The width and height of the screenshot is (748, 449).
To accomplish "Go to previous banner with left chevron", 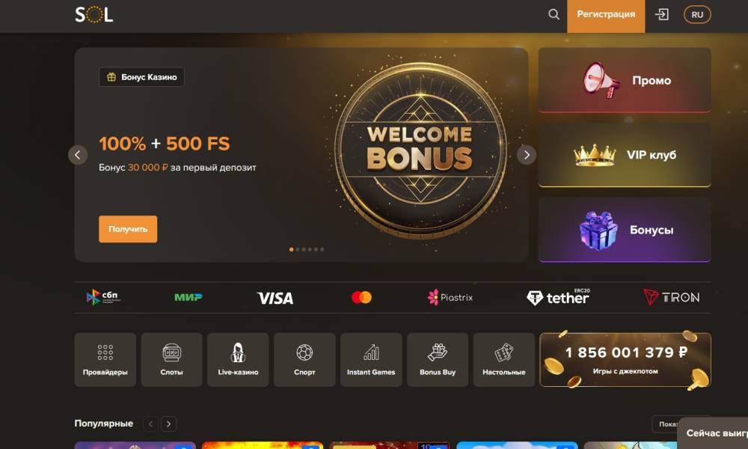I will (77, 155).
